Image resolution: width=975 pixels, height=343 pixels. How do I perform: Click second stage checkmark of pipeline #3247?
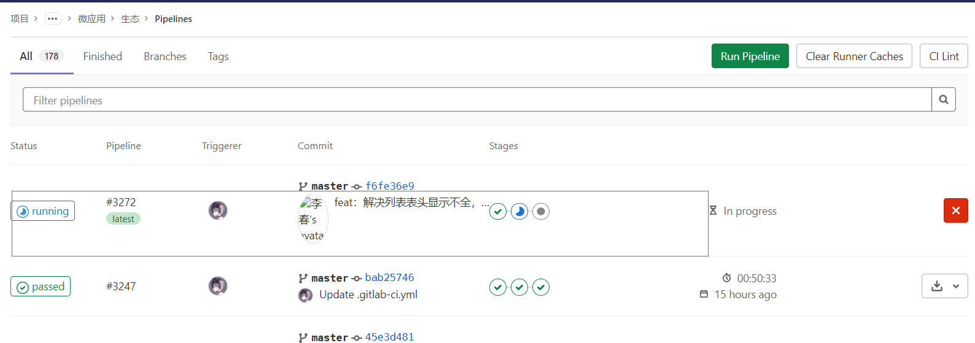coord(519,287)
